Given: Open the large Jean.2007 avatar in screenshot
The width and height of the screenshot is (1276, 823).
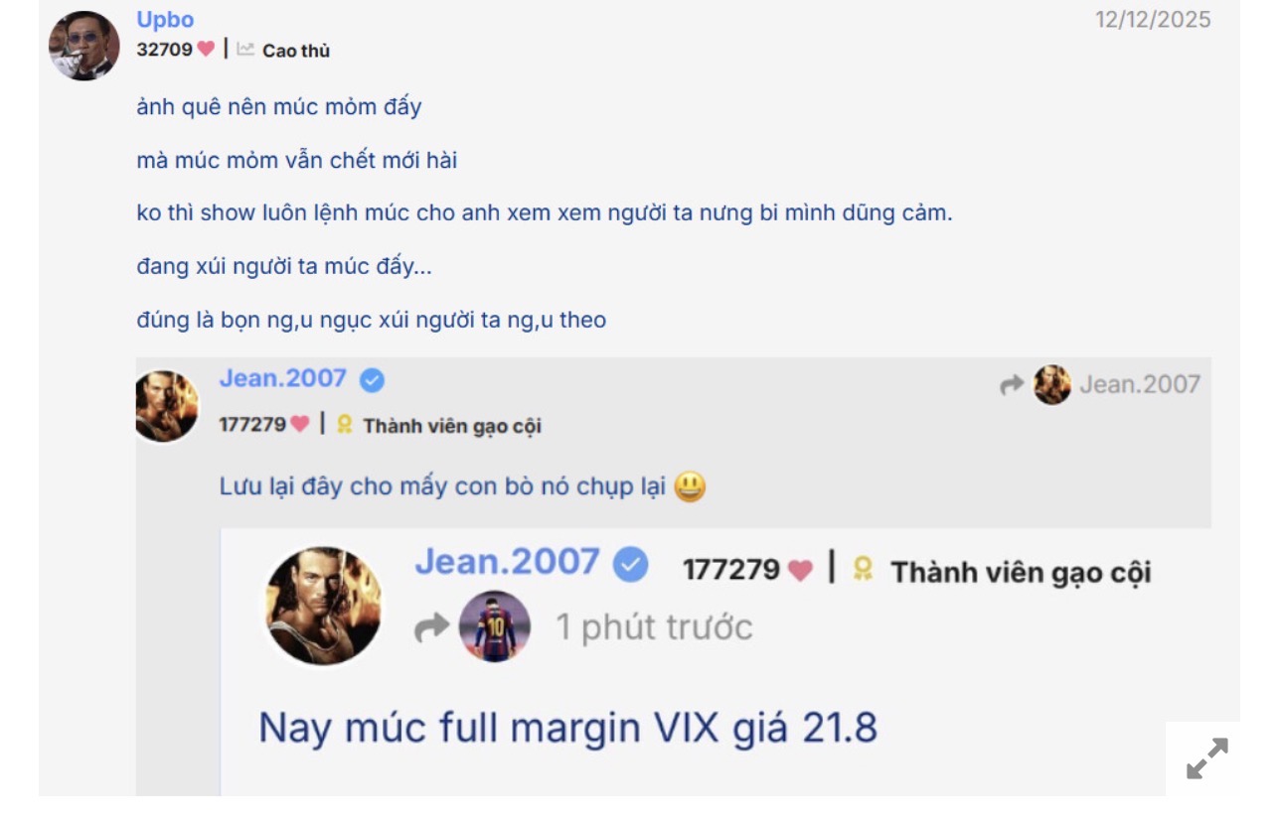Looking at the screenshot, I should [x=324, y=605].
